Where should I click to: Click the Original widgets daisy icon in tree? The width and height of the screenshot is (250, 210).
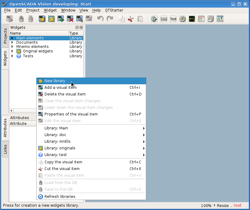(19, 51)
